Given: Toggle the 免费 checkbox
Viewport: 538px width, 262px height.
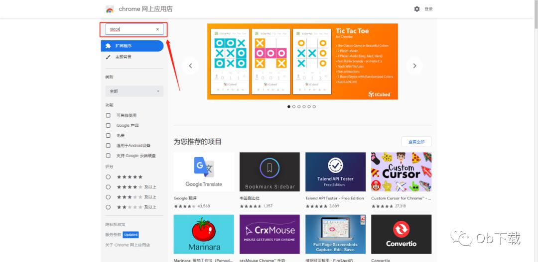Looking at the screenshot, I should click(109, 136).
